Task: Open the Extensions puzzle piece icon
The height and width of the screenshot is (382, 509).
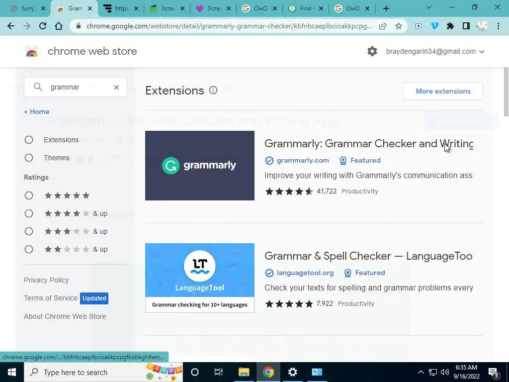Action: click(x=450, y=26)
